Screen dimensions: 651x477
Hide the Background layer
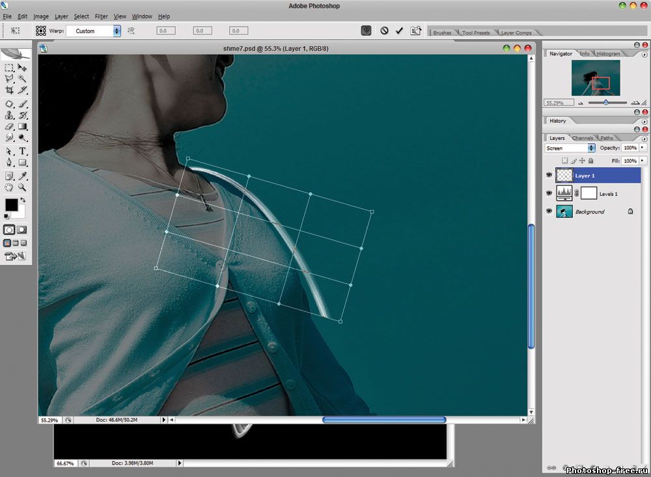coord(549,211)
